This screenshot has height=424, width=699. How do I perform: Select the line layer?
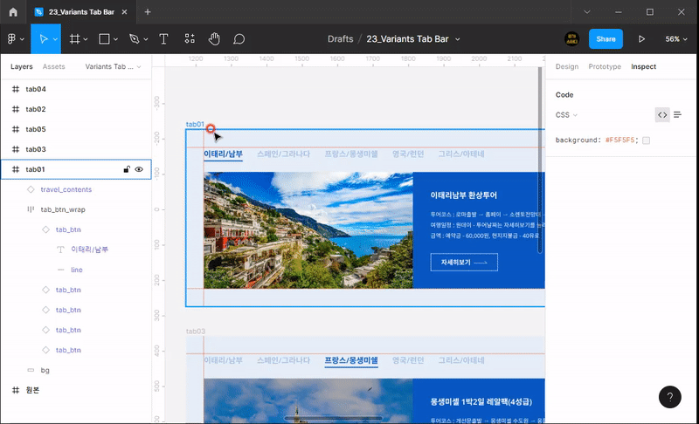point(76,270)
